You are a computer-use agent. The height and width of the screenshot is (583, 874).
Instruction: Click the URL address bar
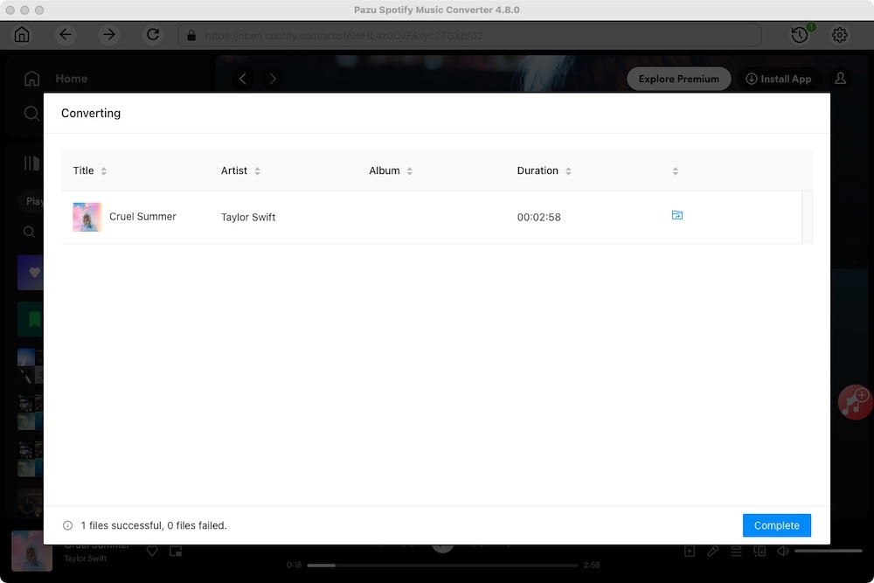[472, 36]
